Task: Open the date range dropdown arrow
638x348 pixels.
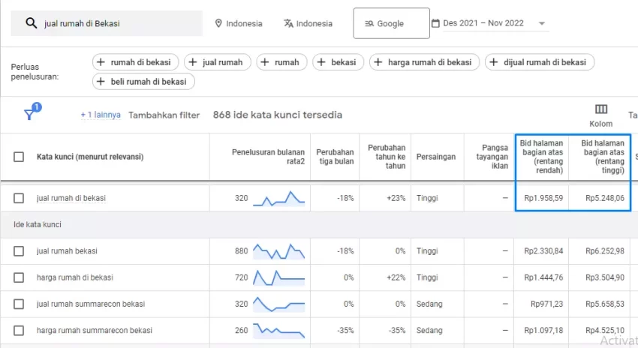Action: click(542, 23)
